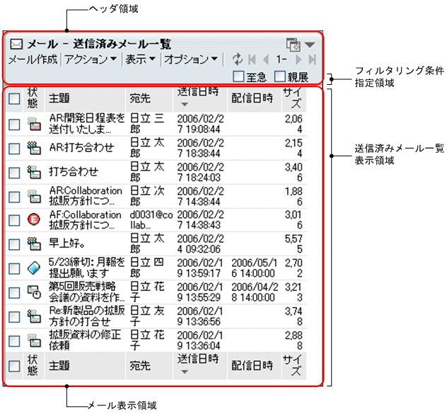Screen dimensions: 447x414
Task: Expand the dropdown arrow beside window icon
Action: (310, 45)
